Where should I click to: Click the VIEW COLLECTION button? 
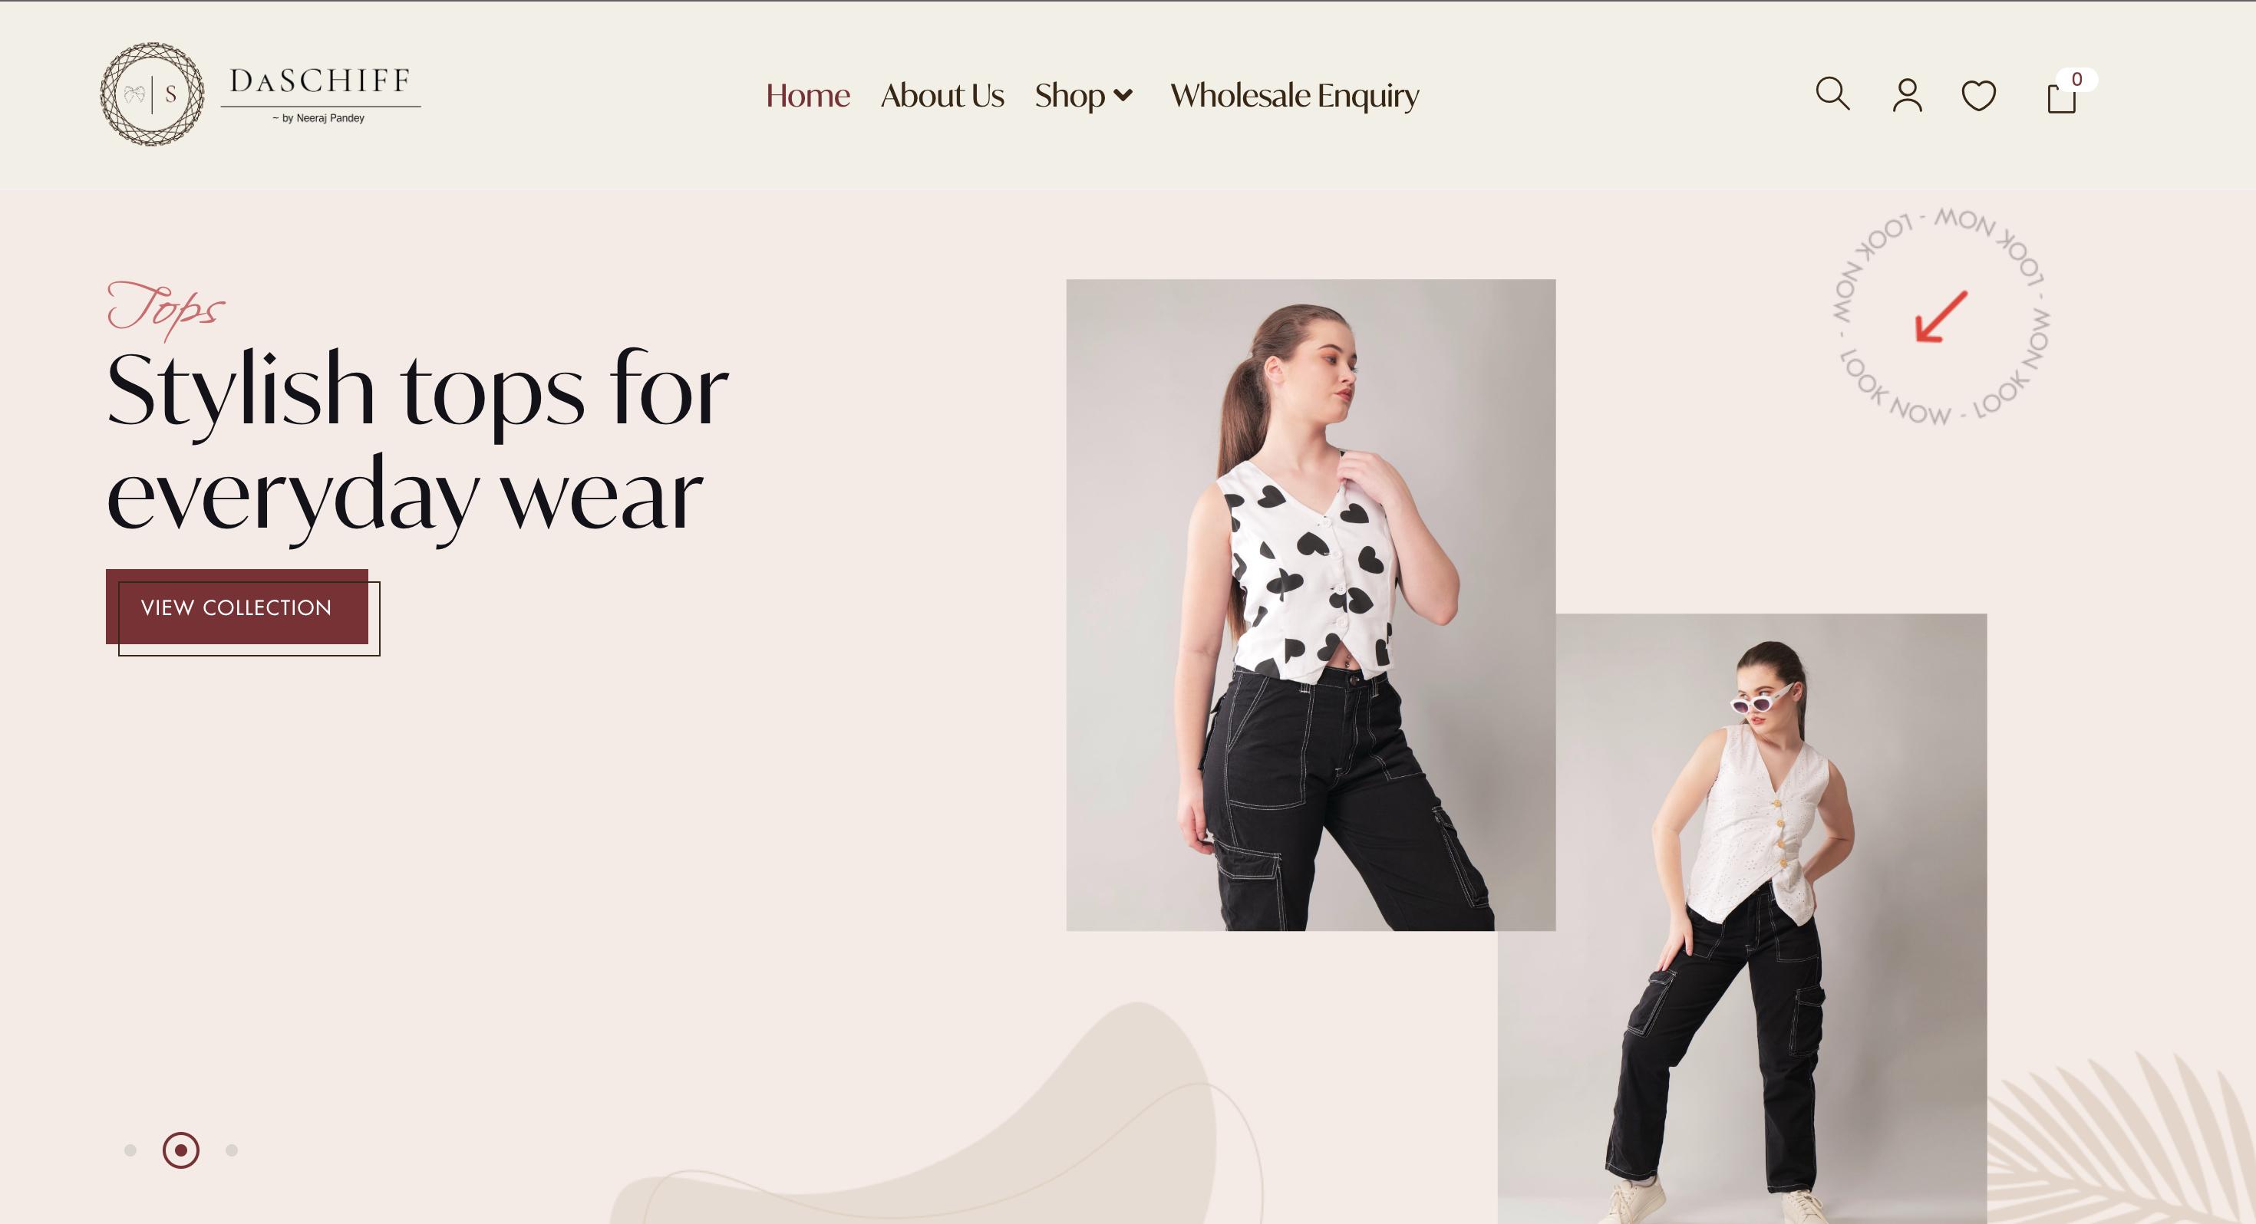[x=236, y=607]
